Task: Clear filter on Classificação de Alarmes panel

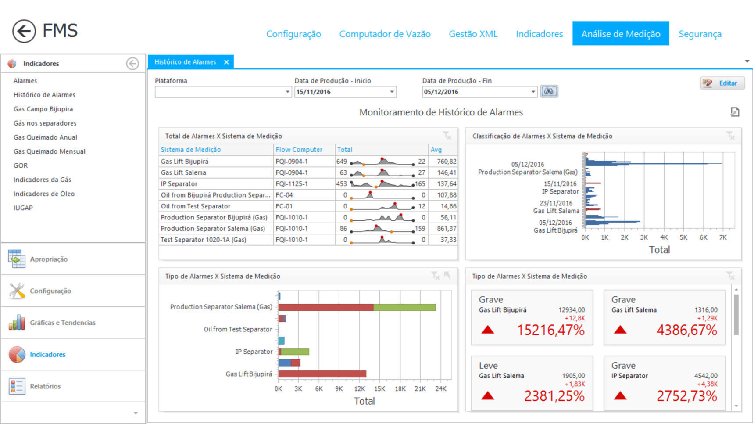Action: [730, 136]
